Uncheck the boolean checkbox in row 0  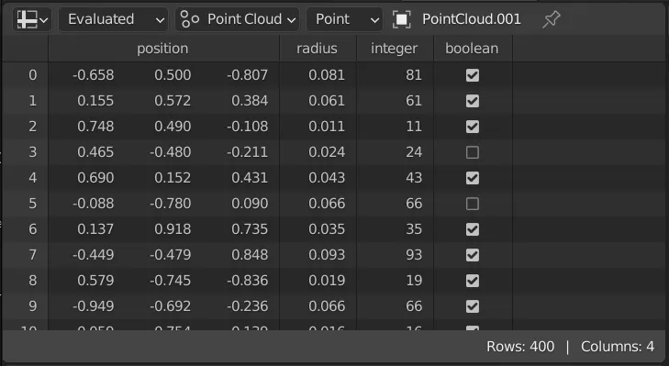coord(473,75)
